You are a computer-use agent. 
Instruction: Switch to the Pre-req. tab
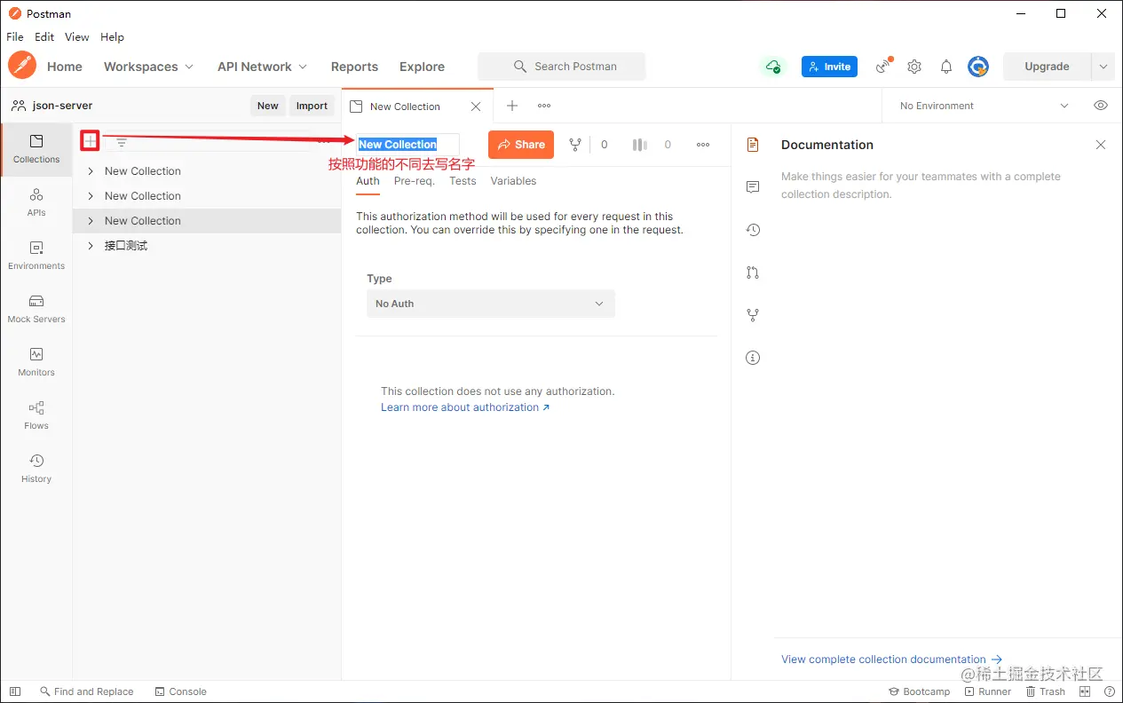coord(415,181)
